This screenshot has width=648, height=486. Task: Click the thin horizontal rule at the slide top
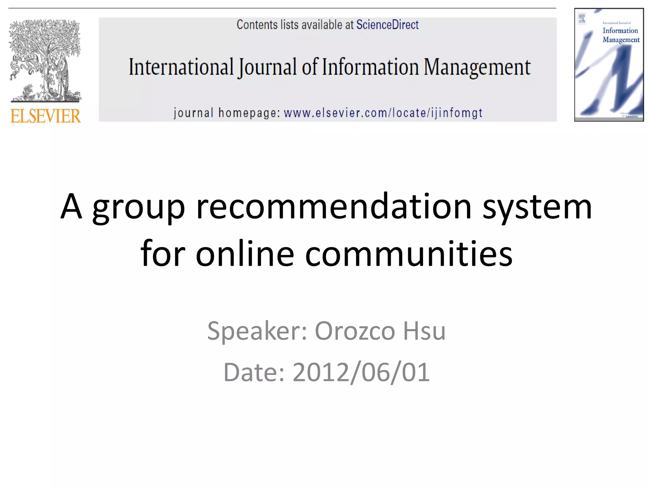pyautogui.click(x=282, y=8)
